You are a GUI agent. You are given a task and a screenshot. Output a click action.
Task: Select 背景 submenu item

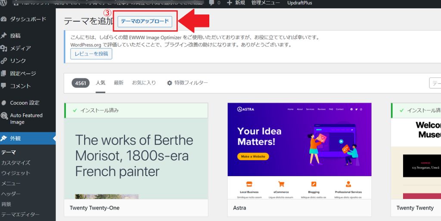tap(6, 204)
